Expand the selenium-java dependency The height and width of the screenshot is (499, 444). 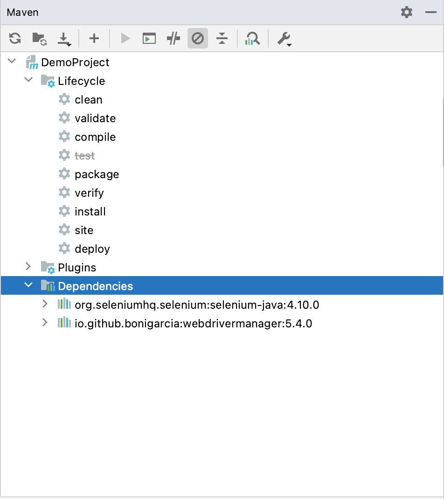pyautogui.click(x=44, y=304)
